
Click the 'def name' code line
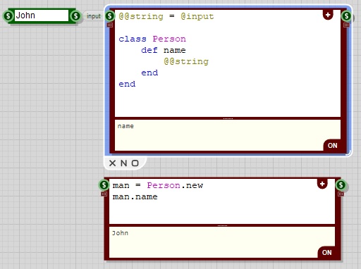(x=164, y=50)
